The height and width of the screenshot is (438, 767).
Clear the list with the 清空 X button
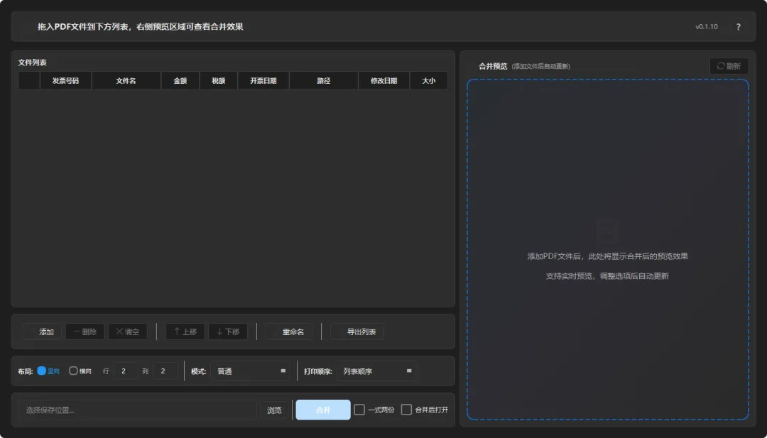tap(128, 332)
